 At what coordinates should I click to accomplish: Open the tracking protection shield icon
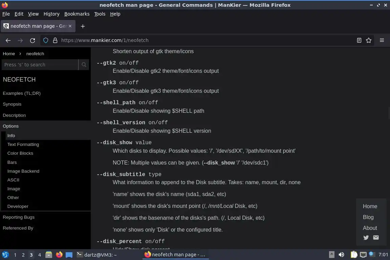point(46,40)
